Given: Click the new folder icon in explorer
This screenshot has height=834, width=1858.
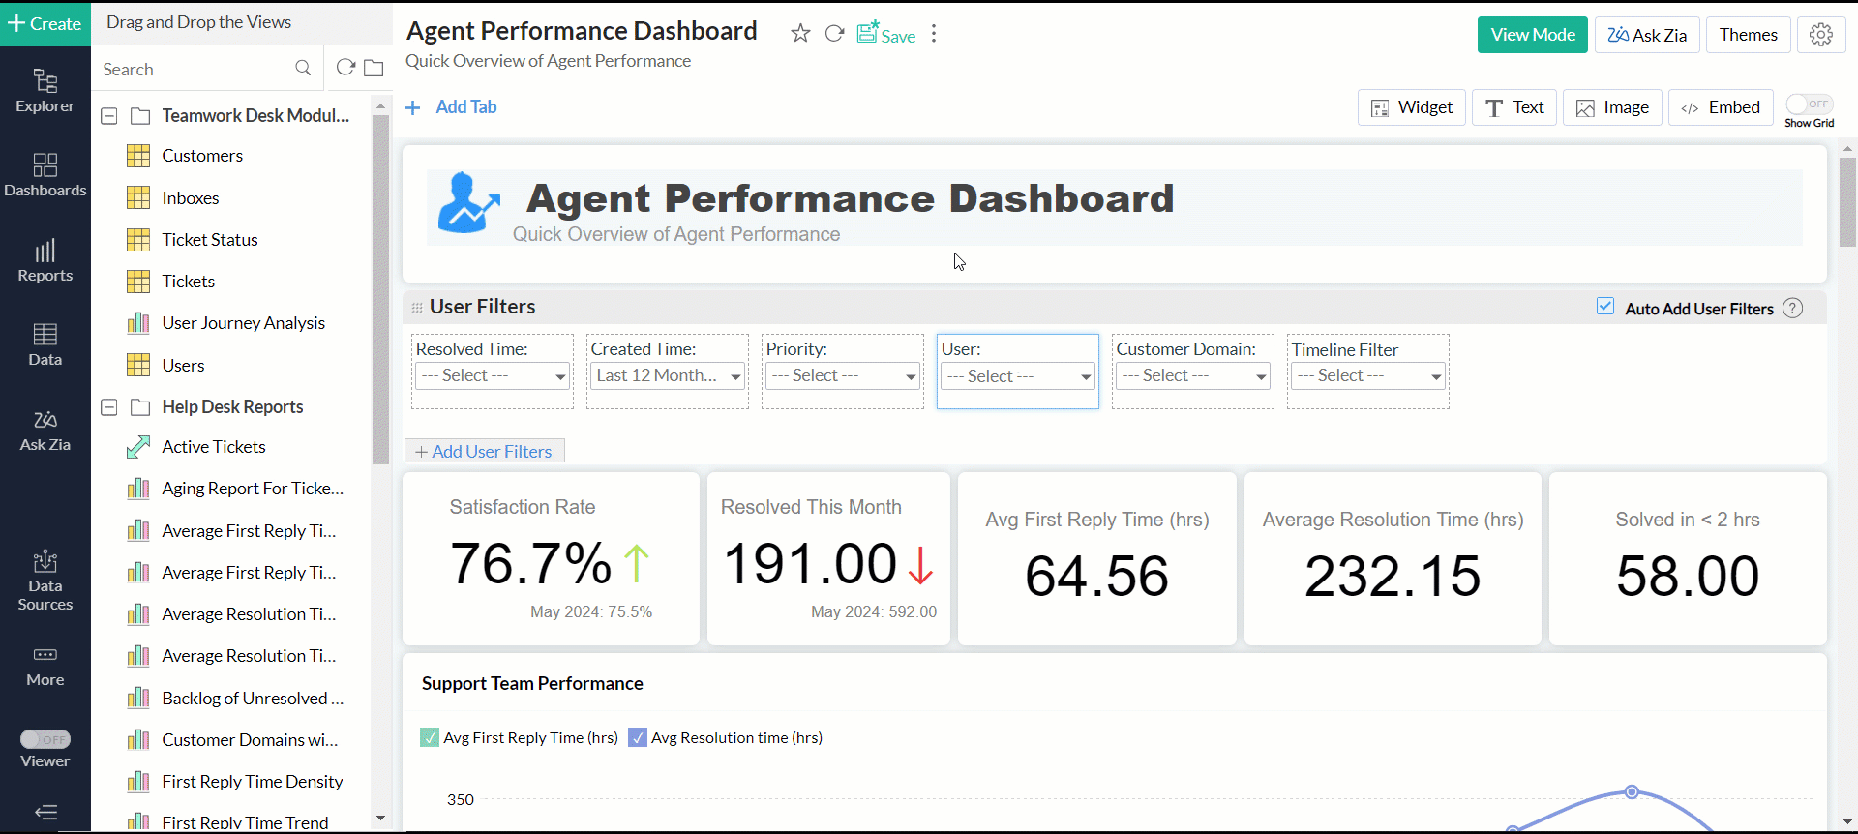Looking at the screenshot, I should click(x=375, y=69).
